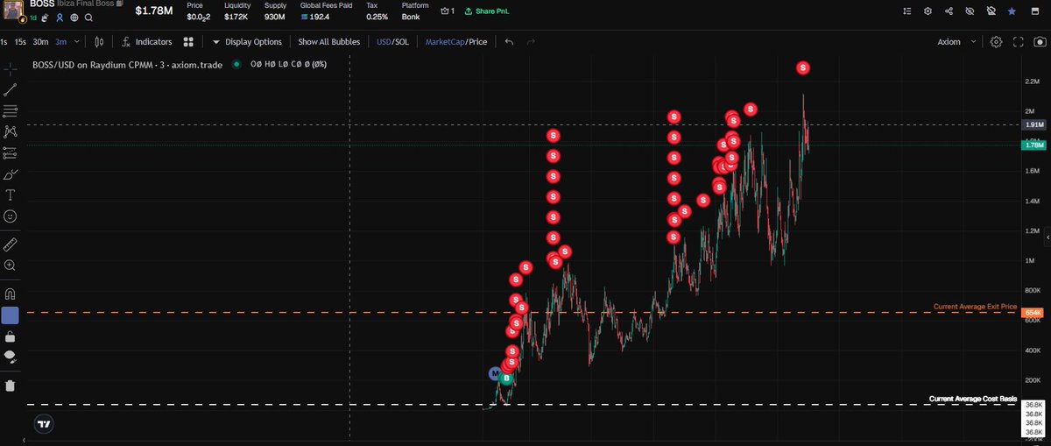This screenshot has height=446, width=1051.
Task: Switch currency to SOL
Action: coord(401,41)
